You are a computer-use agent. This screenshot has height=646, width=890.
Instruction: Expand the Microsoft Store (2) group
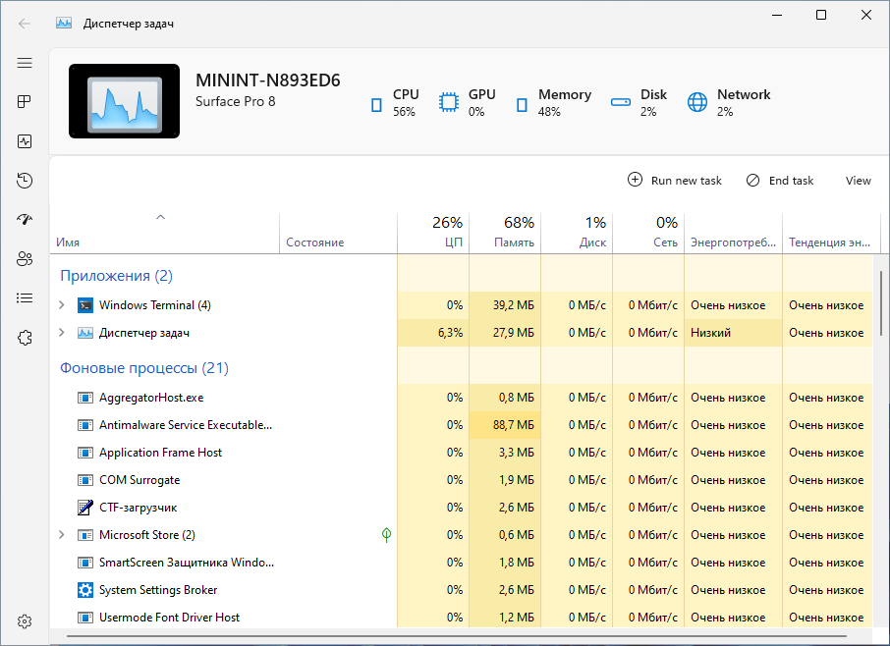click(62, 535)
